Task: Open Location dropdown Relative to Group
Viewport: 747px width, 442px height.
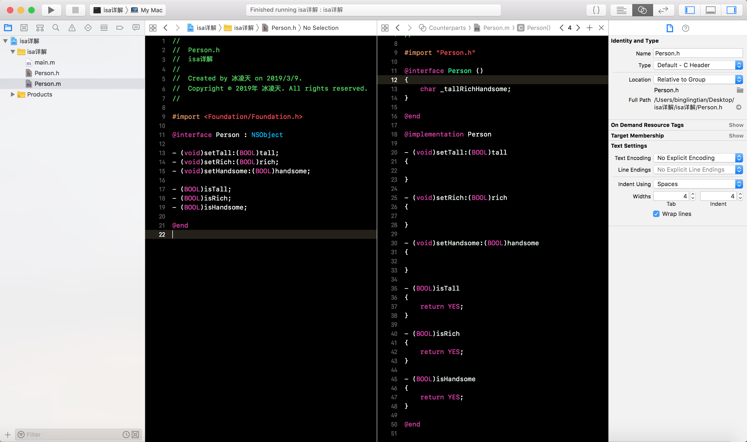Action: pyautogui.click(x=698, y=79)
